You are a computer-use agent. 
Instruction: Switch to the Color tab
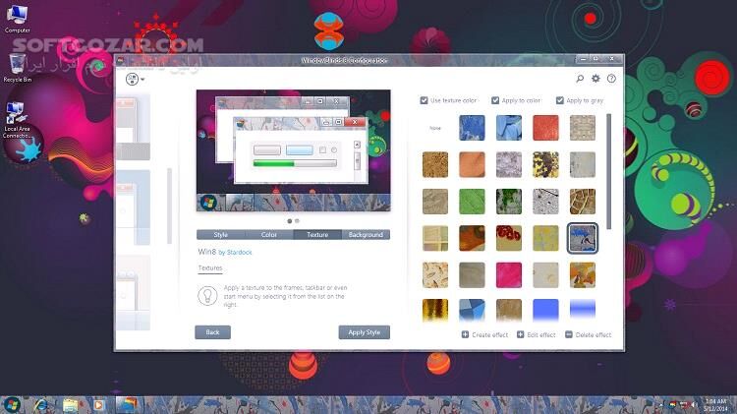pos(269,235)
